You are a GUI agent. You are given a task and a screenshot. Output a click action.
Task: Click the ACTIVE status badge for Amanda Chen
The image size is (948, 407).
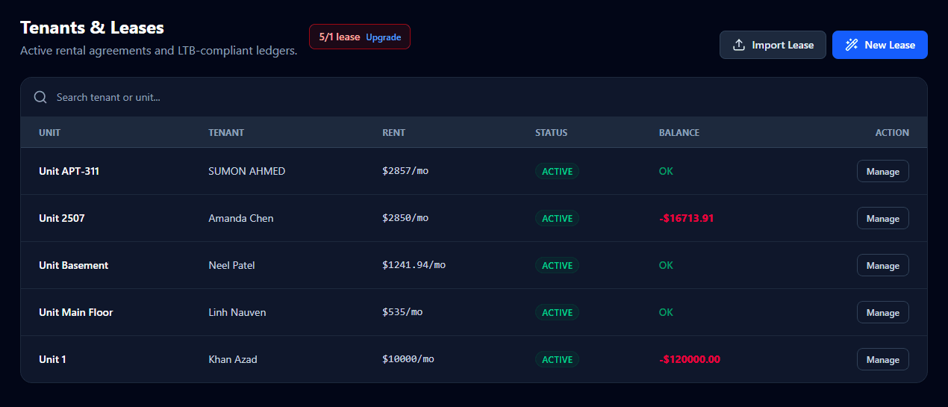pos(557,219)
